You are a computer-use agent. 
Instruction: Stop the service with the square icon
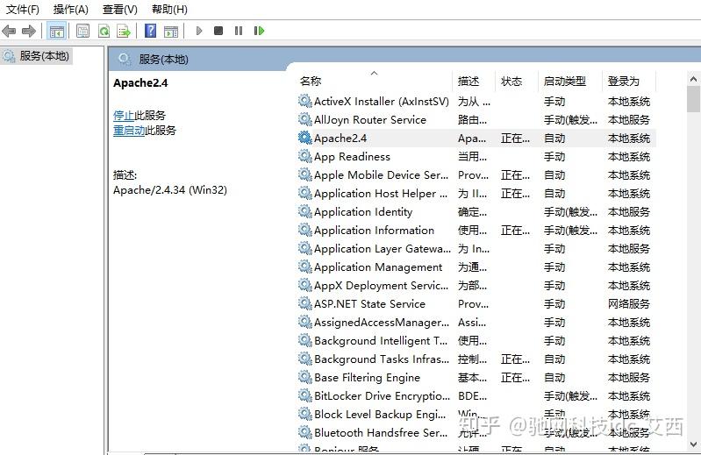click(x=218, y=31)
